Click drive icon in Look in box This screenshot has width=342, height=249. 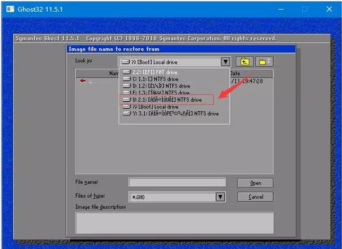pyautogui.click(x=126, y=62)
